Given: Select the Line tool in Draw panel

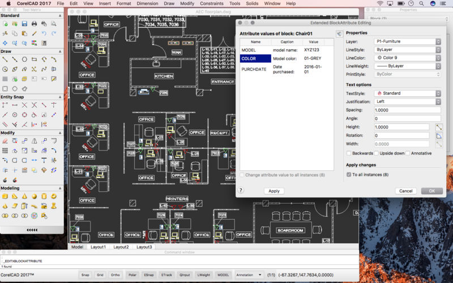Looking at the screenshot, I should pos(5,59).
